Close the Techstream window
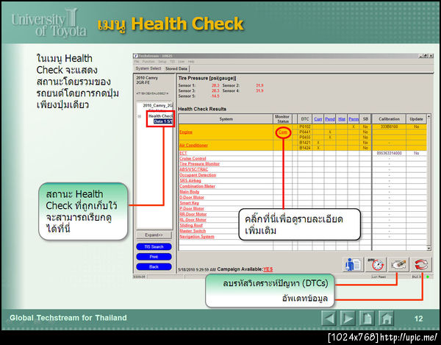 click(431, 56)
